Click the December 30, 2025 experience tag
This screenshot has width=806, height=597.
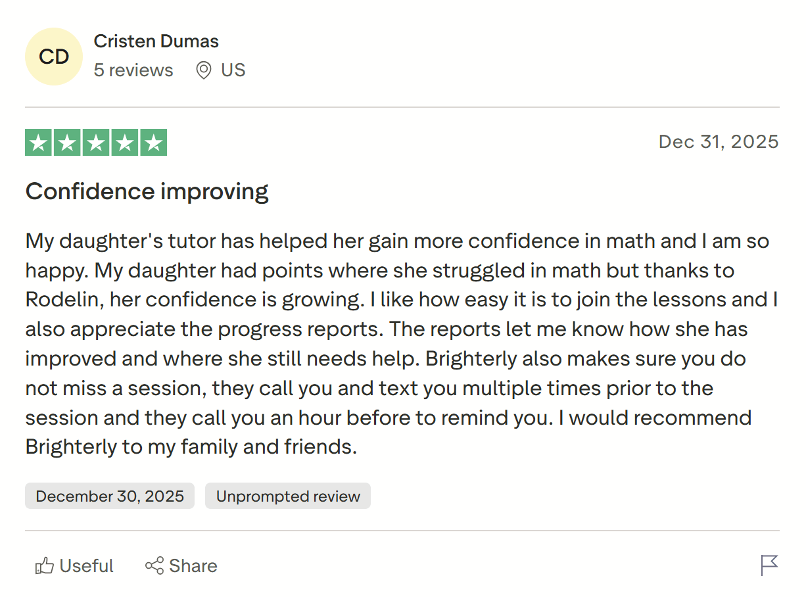coord(110,496)
